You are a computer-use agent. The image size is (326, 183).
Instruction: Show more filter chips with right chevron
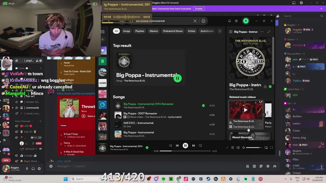220,31
